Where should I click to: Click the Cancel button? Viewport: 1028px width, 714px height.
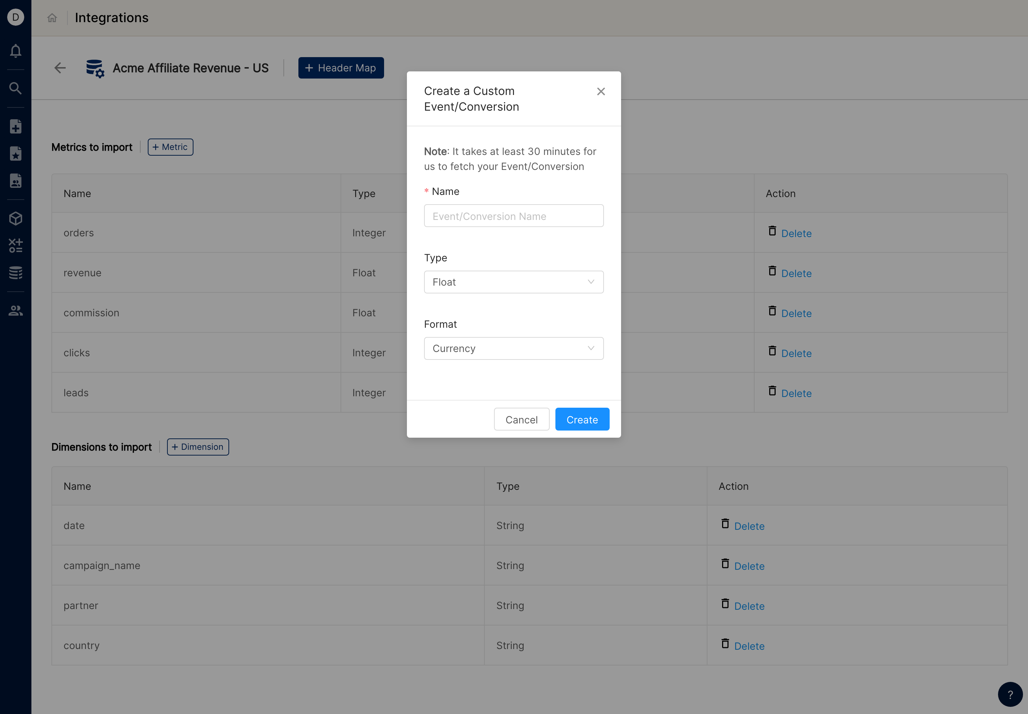point(521,419)
